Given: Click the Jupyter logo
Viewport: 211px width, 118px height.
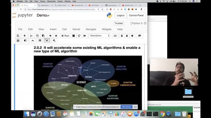Looking at the screenshot, I should coord(22,15).
